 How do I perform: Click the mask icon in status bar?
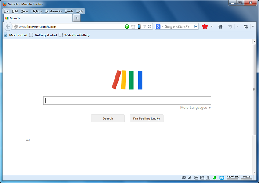tap(183, 178)
